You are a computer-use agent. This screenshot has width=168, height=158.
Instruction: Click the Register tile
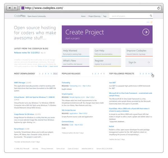pyautogui.click(x=107, y=62)
